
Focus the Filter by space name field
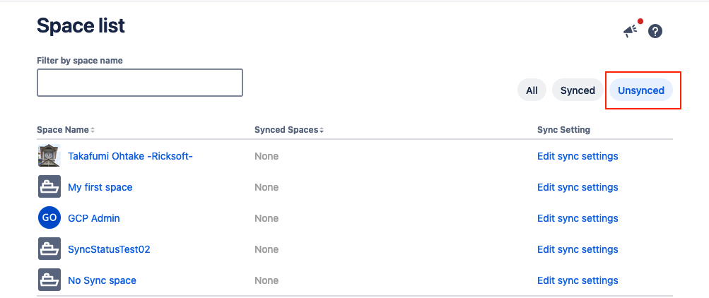(140, 83)
